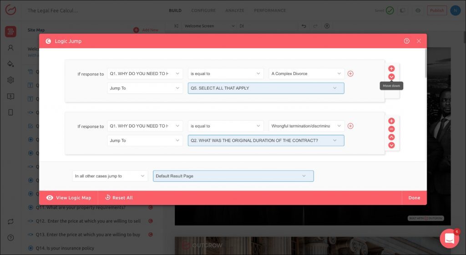
Task: Switch to the ANALYZE tab
Action: (235, 10)
